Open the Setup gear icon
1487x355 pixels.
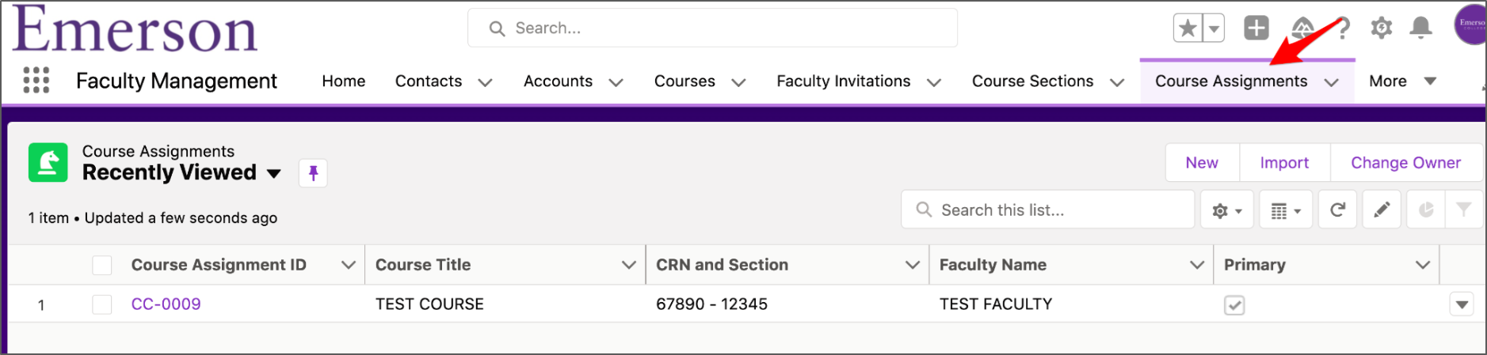point(1382,28)
